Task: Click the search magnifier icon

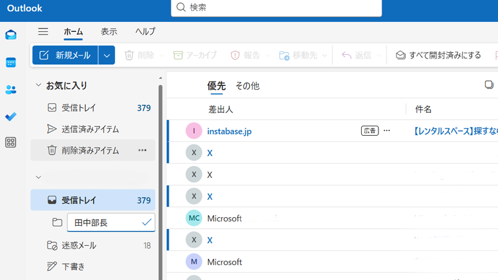Action: (x=181, y=7)
